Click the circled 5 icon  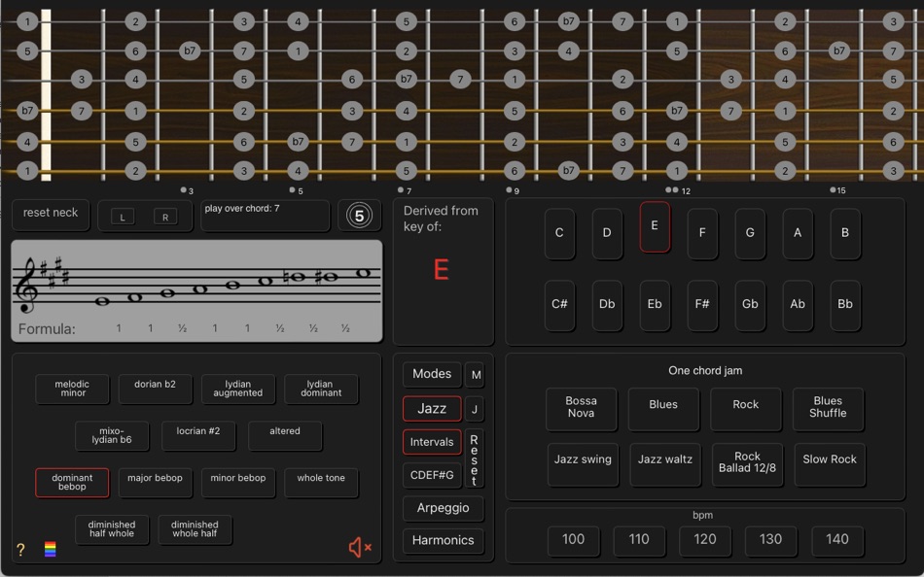(x=360, y=215)
